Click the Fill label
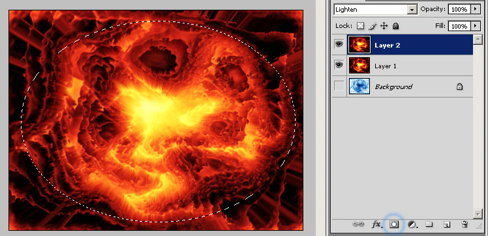The image size is (488, 236). (440, 26)
